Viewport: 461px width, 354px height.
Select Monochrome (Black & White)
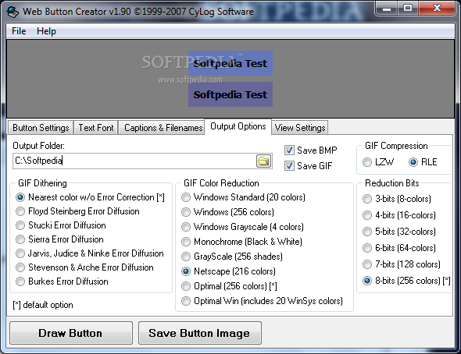241,242
